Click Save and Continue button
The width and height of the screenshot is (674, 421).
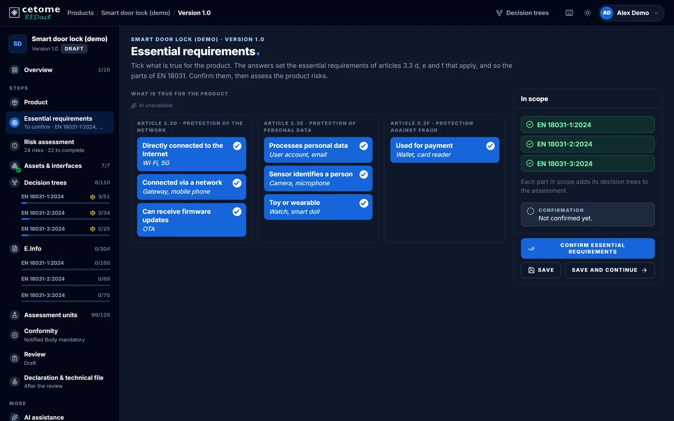point(610,270)
